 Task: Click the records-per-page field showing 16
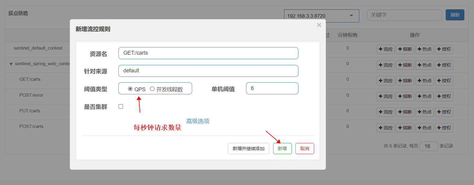coord(429,146)
